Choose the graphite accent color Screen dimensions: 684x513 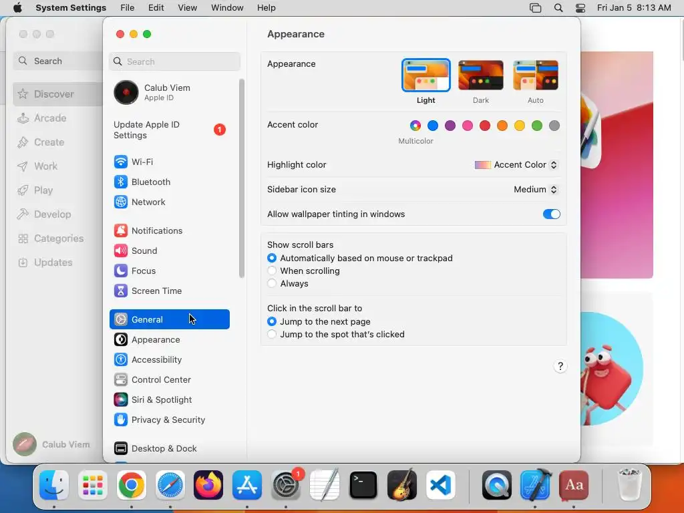pos(554,126)
